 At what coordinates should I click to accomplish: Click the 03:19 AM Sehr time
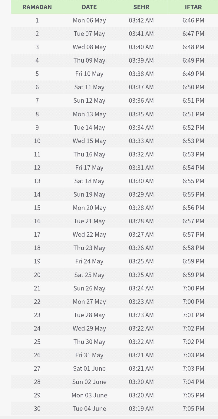point(141,409)
